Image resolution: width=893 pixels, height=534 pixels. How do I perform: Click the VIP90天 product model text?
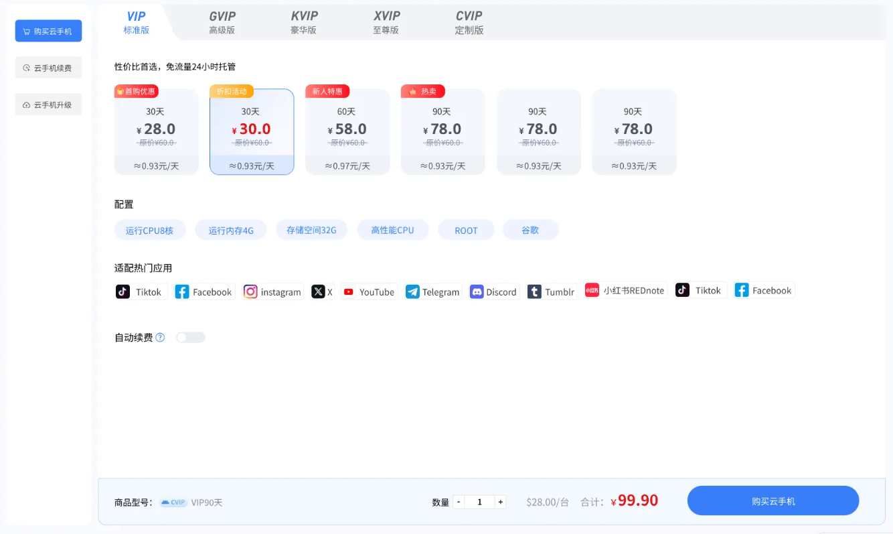click(207, 502)
